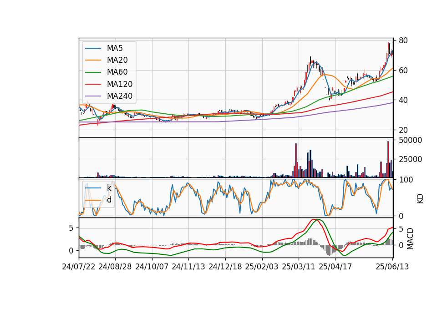This screenshot has width=437, height=314.
Task: Click the 24/12/18 date tick label
Action: [225, 267]
